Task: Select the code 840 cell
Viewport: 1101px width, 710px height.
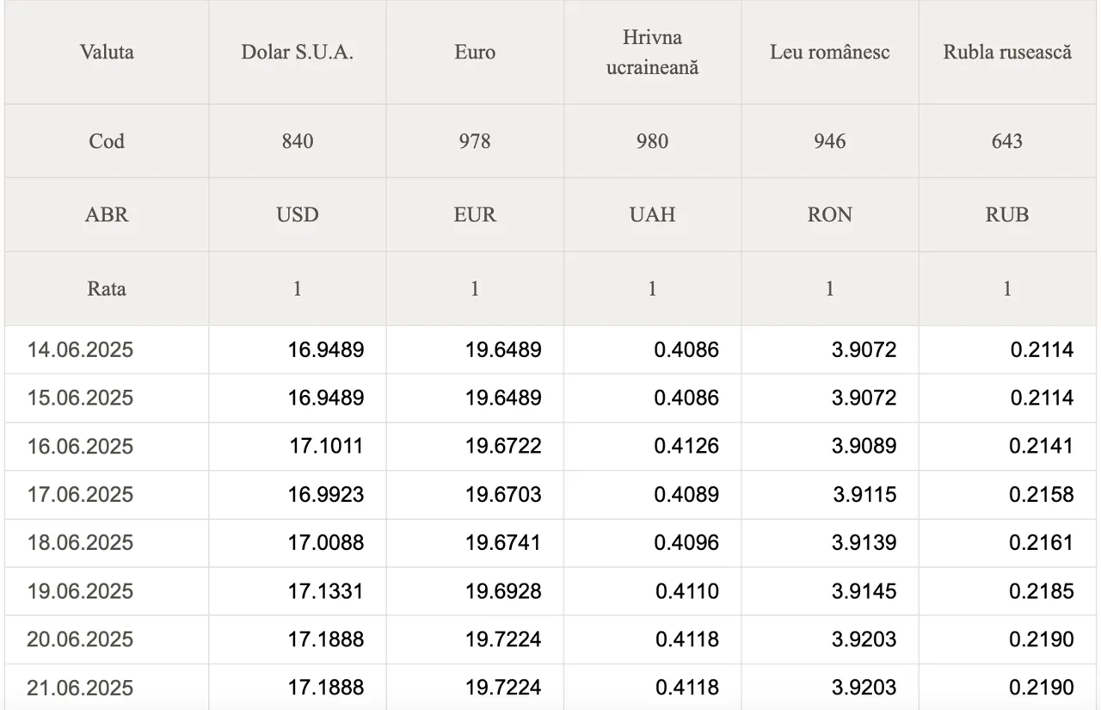Action: [298, 141]
